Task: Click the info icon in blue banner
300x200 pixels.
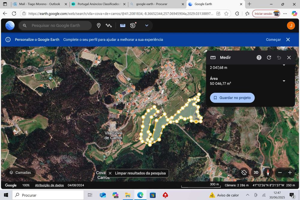Action: 8,40
